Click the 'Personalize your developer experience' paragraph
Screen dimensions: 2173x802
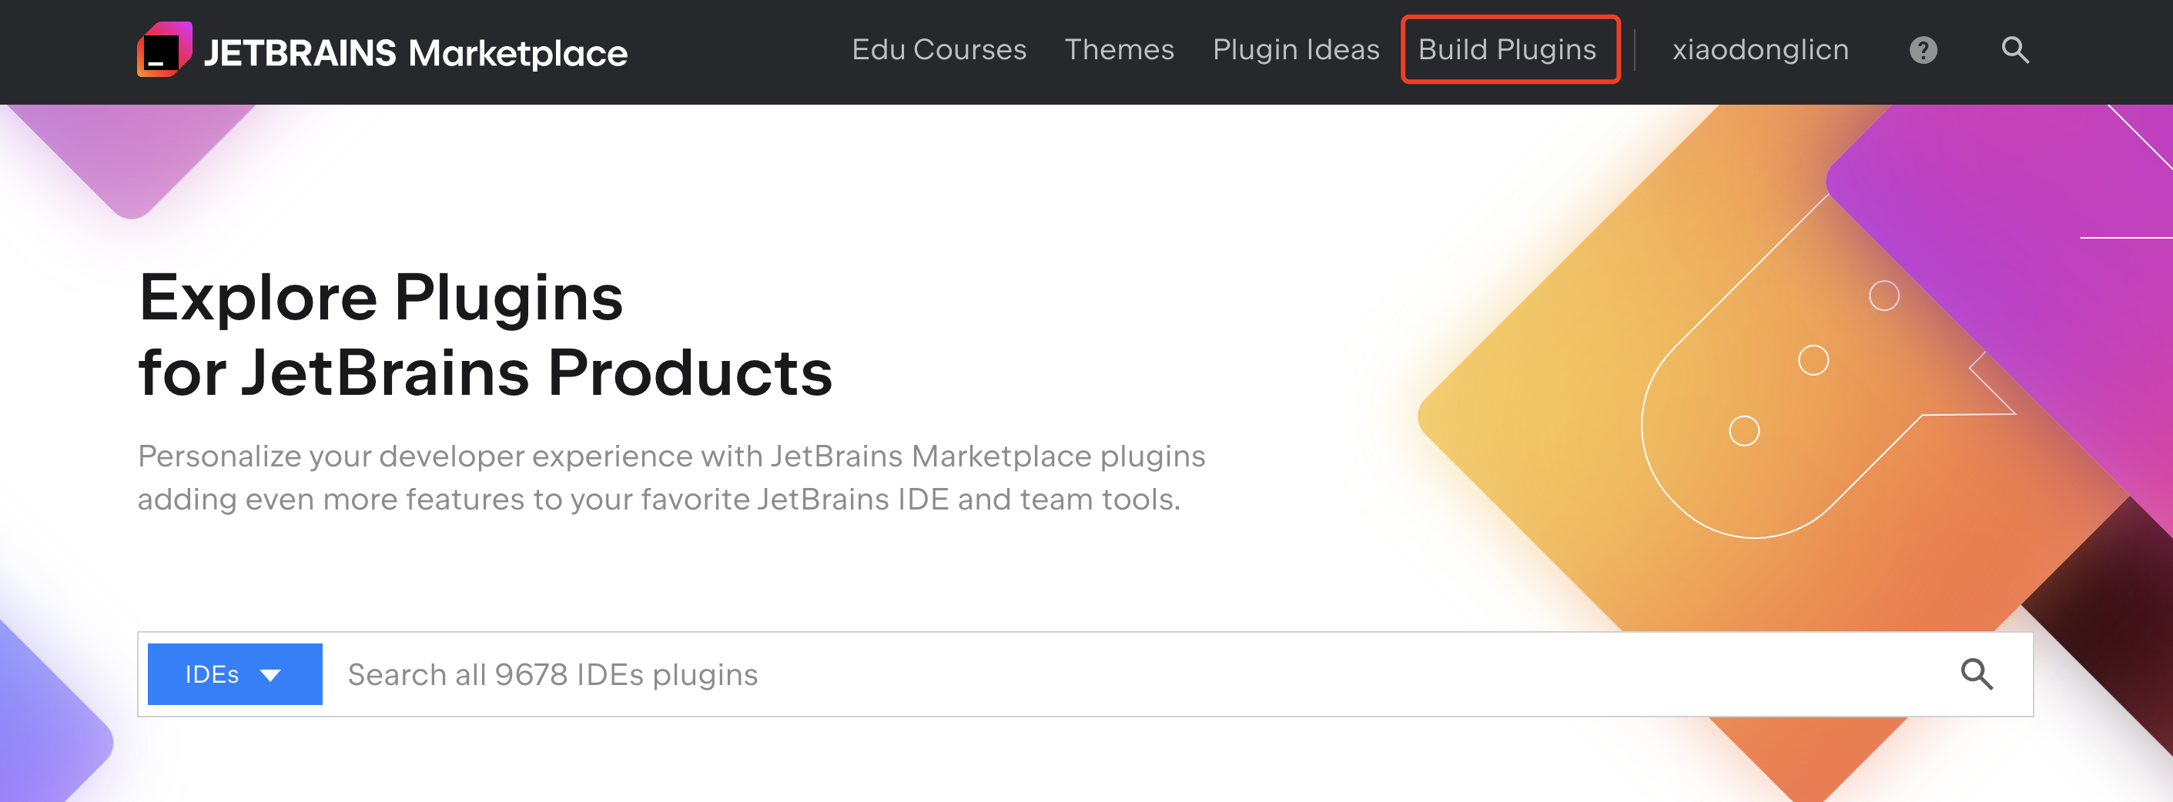point(671,477)
